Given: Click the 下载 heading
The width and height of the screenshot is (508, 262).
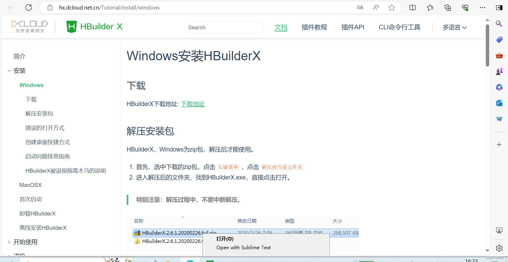Looking at the screenshot, I should coord(136,86).
